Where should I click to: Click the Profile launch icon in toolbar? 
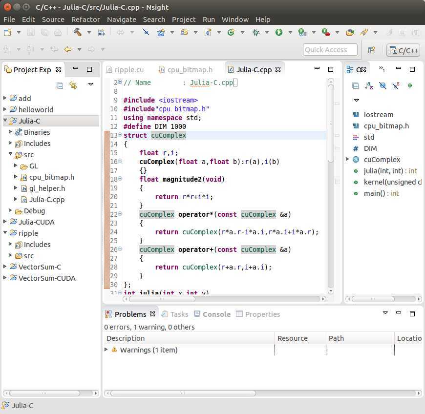pyautogui.click(x=302, y=33)
